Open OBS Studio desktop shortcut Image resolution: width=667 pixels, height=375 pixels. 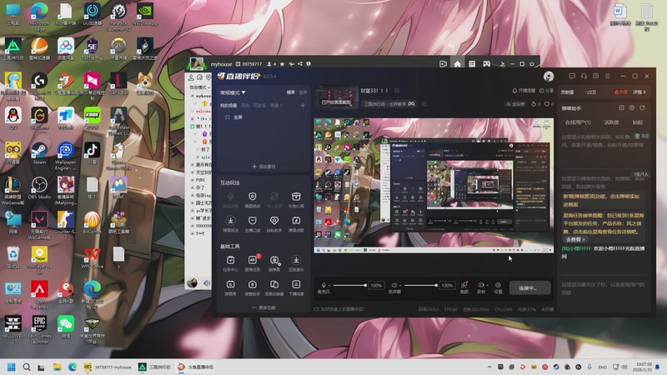[39, 188]
